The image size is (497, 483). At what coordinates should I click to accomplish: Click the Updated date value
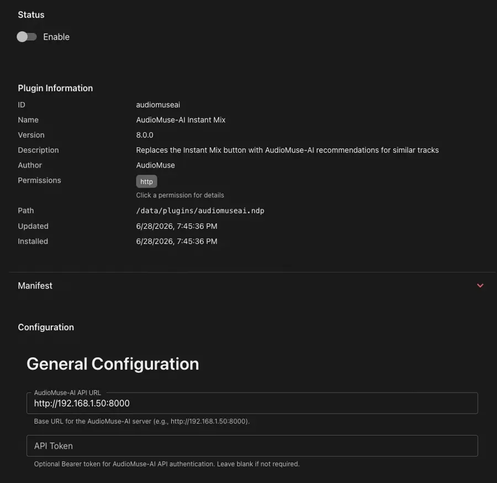pyautogui.click(x=177, y=226)
